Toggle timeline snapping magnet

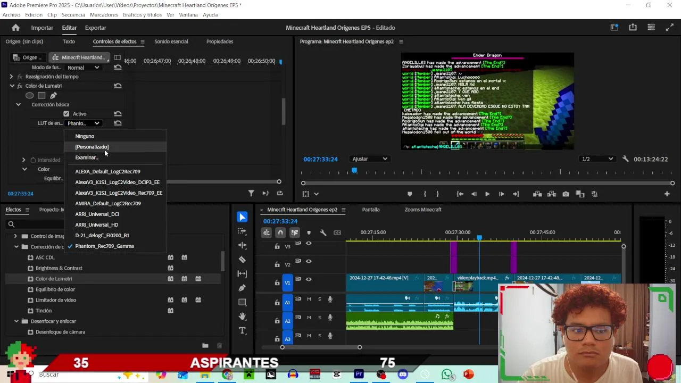pyautogui.click(x=280, y=232)
